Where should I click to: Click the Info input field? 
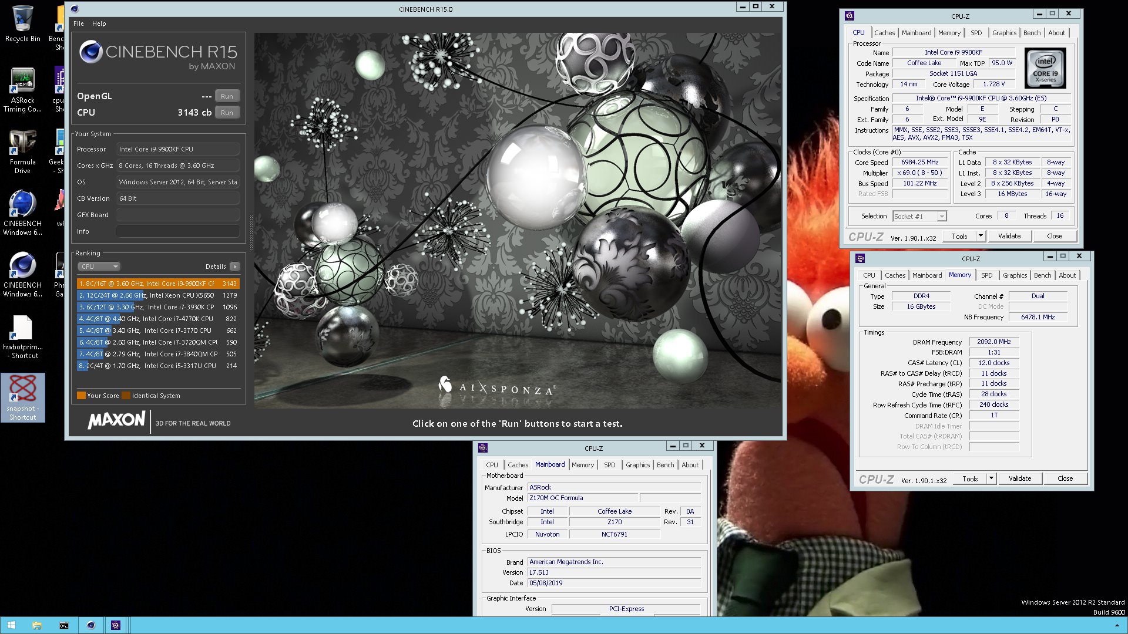(178, 231)
